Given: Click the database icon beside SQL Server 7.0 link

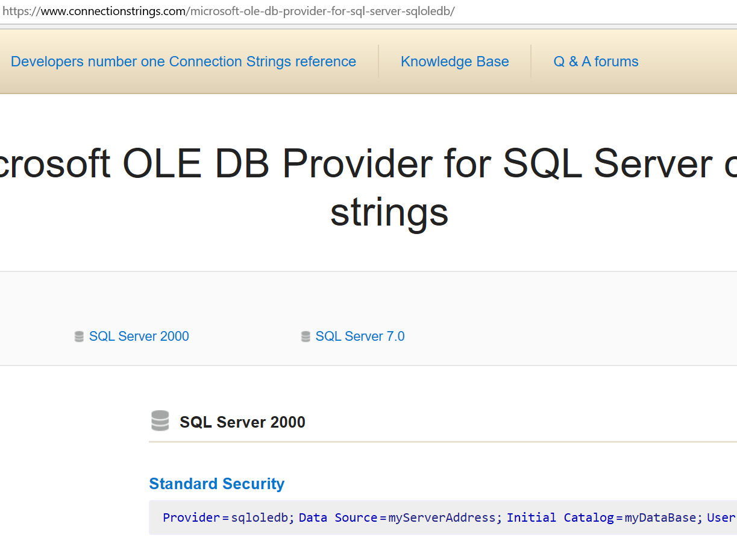Looking at the screenshot, I should coord(306,337).
